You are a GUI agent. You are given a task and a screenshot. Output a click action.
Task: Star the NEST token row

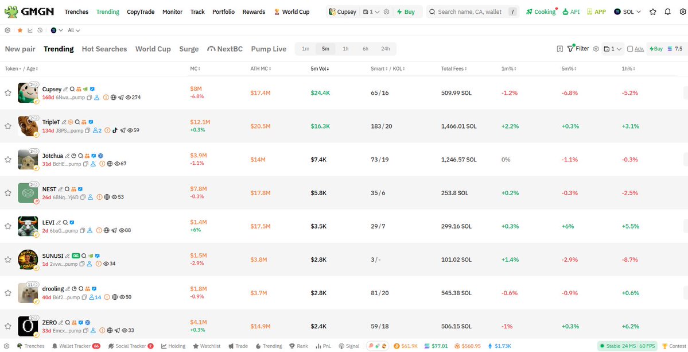pos(7,193)
